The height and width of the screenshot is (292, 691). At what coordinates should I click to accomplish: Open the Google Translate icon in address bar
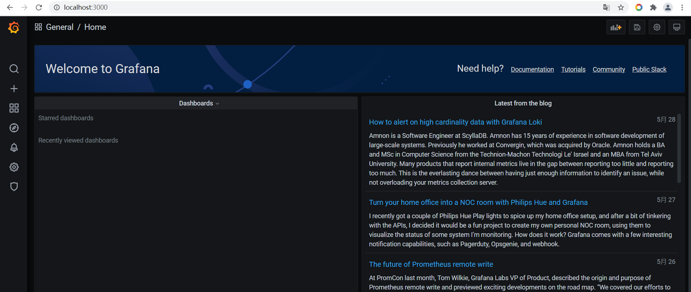click(606, 7)
